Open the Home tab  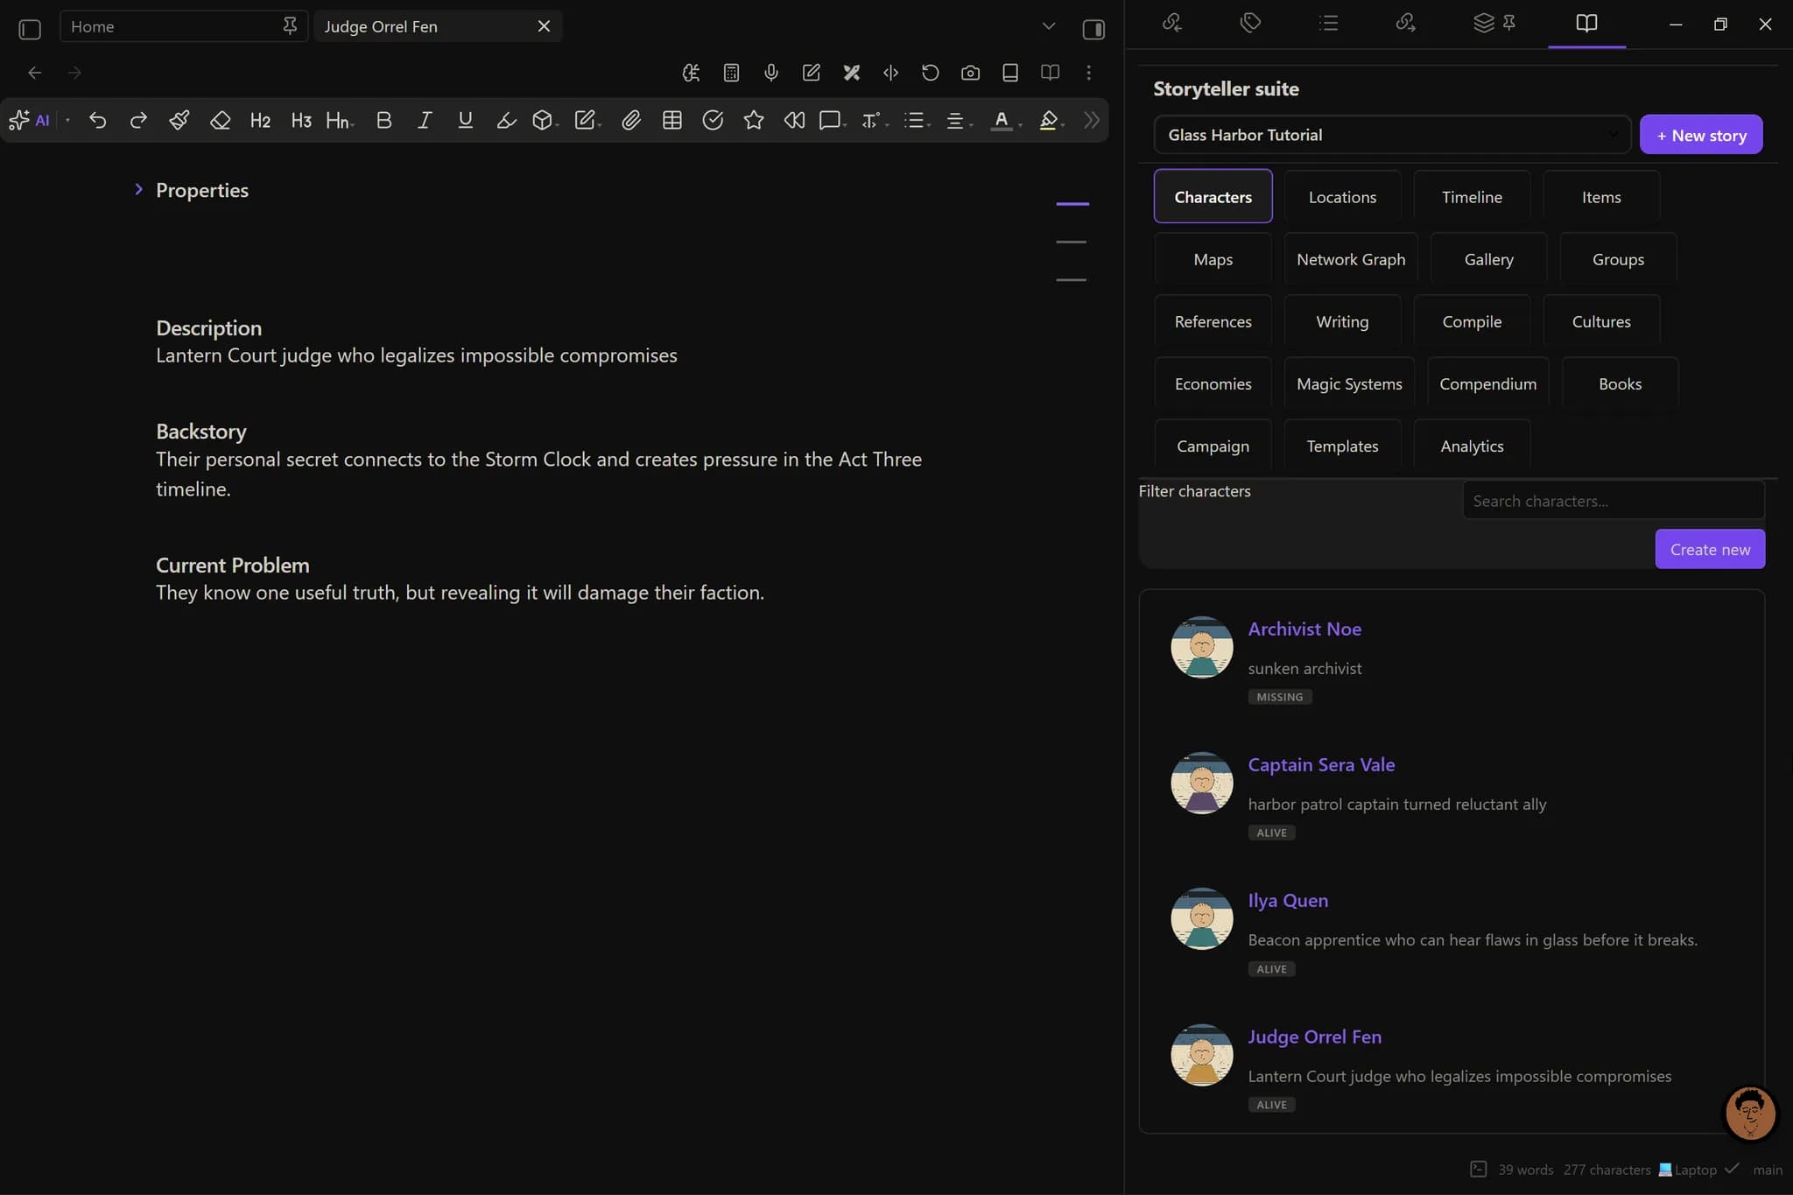[x=184, y=26]
